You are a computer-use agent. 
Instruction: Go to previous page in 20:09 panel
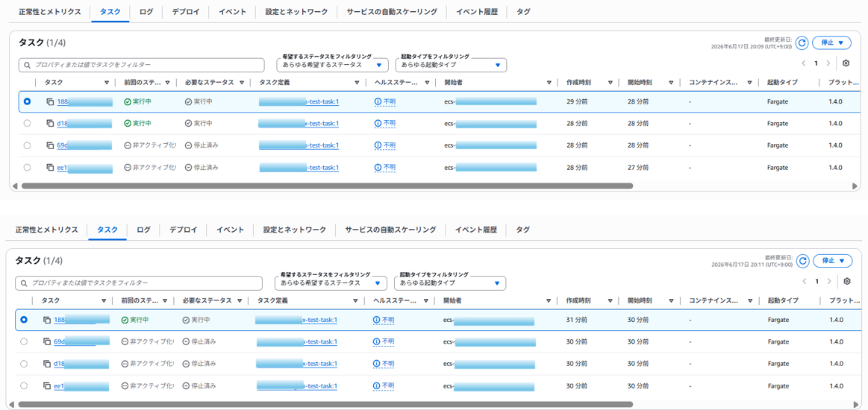click(x=803, y=63)
